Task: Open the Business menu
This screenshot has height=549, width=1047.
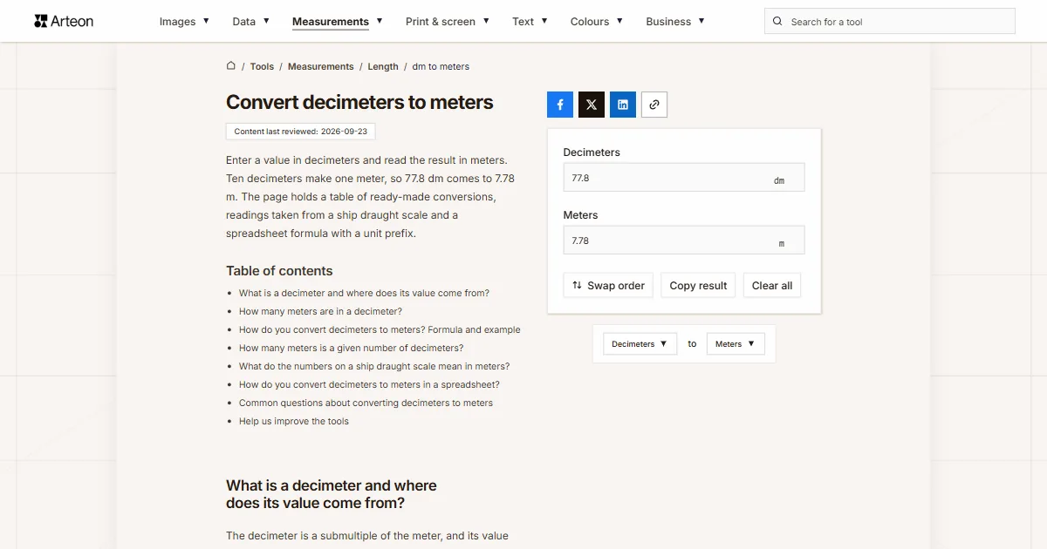Action: point(675,22)
